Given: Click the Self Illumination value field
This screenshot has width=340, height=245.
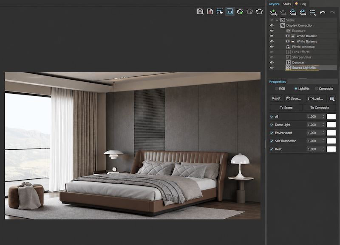Looking at the screenshot, I should coord(314,141).
